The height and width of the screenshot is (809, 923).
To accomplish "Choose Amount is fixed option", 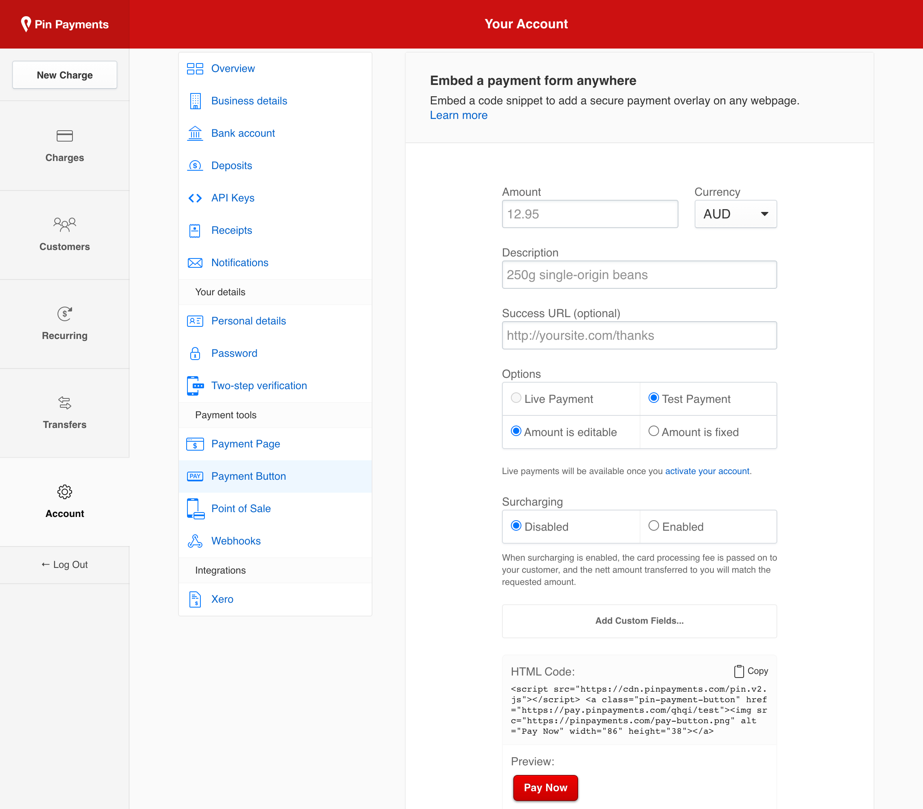I will [x=653, y=431].
